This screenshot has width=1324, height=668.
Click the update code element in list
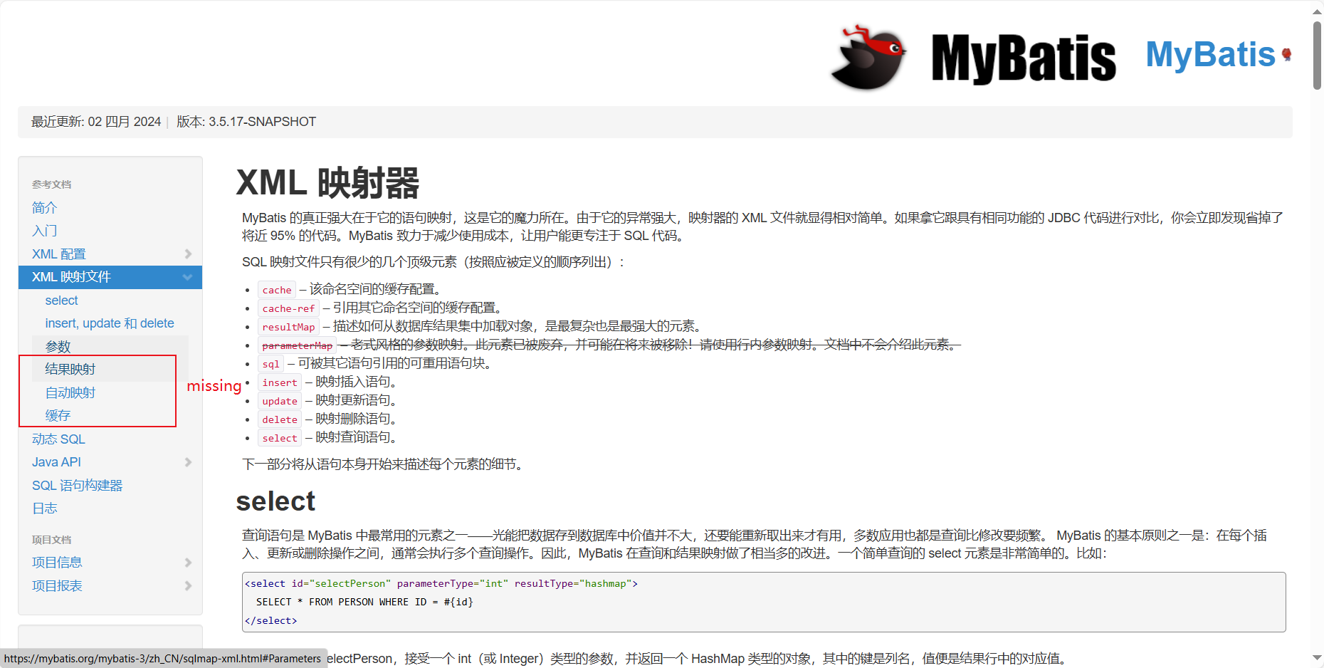pyautogui.click(x=280, y=401)
